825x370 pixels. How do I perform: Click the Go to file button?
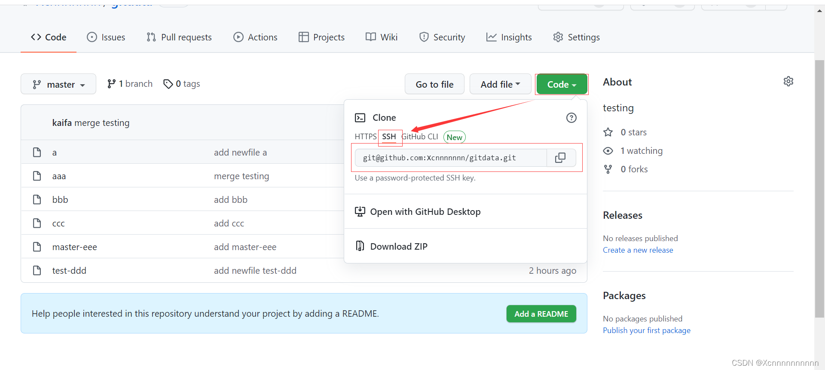pos(434,84)
